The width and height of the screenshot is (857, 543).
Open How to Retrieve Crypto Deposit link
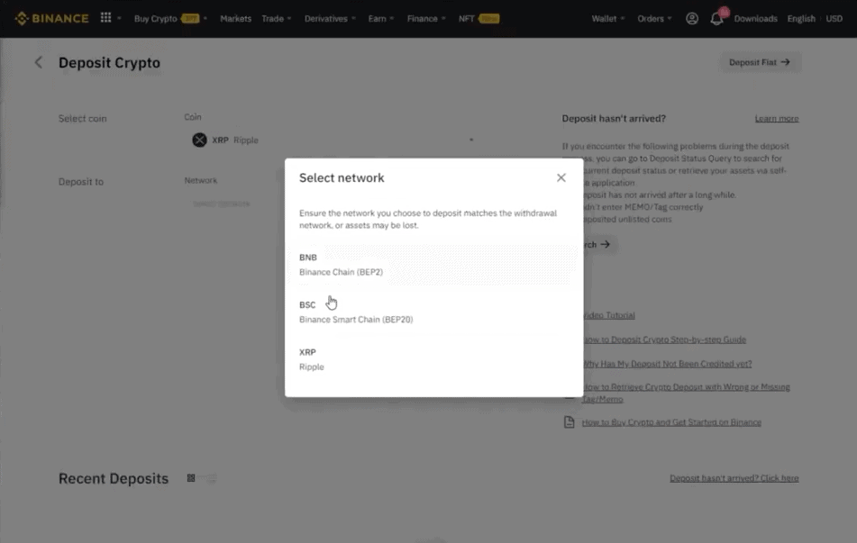pos(686,393)
